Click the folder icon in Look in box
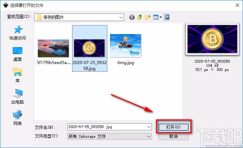The height and width of the screenshot is (148, 243). tap(40, 17)
